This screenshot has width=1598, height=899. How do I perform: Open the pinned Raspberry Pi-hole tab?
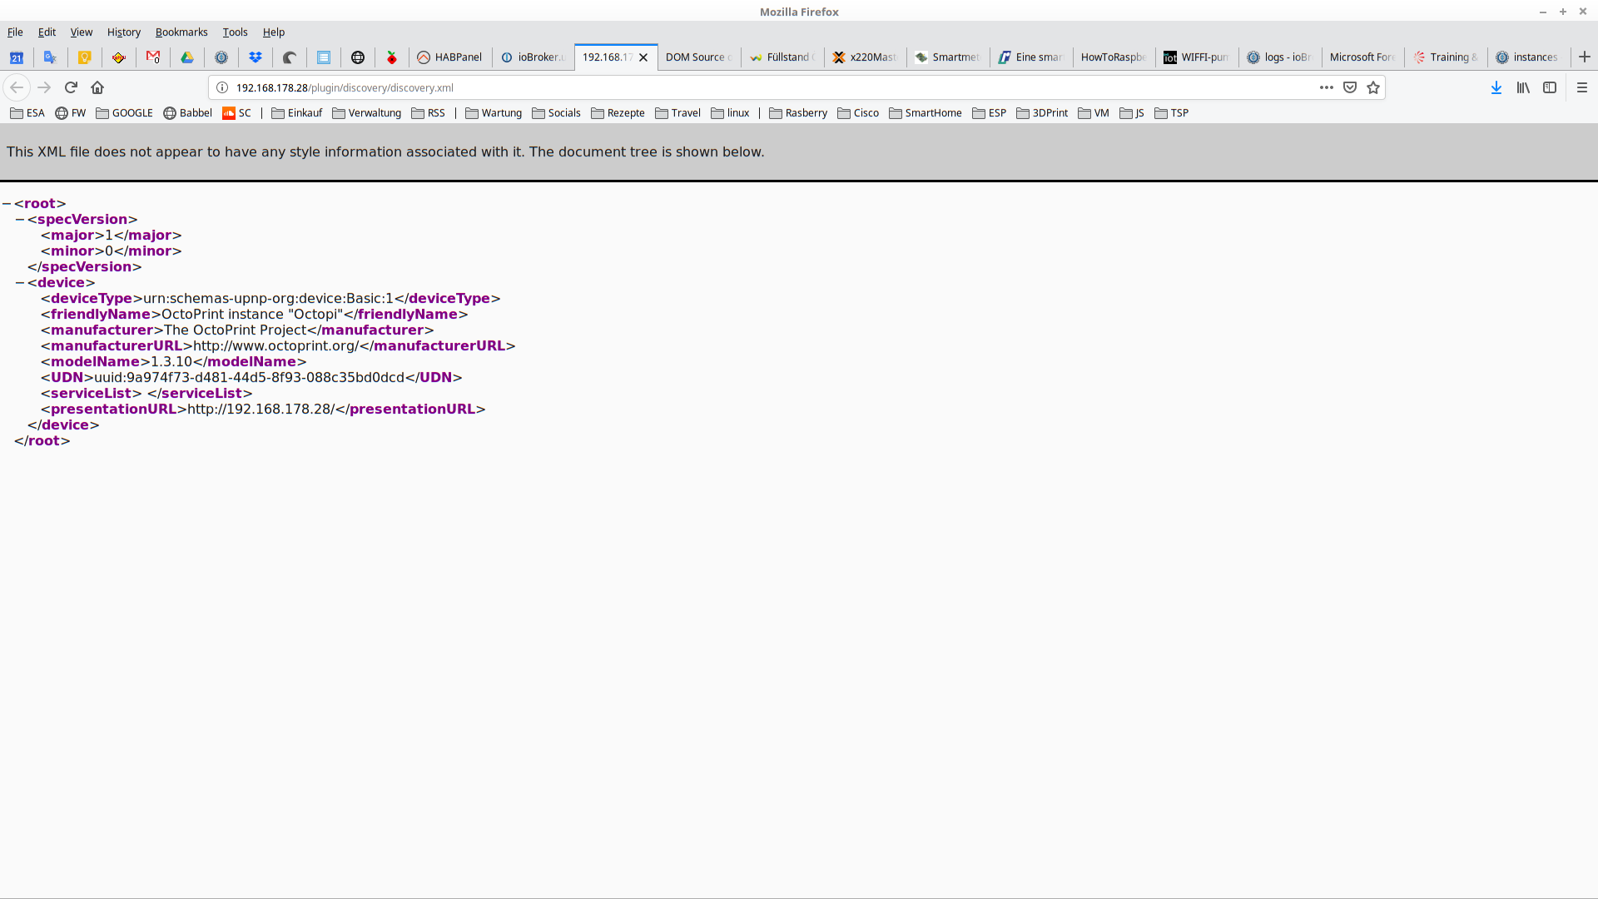click(392, 57)
